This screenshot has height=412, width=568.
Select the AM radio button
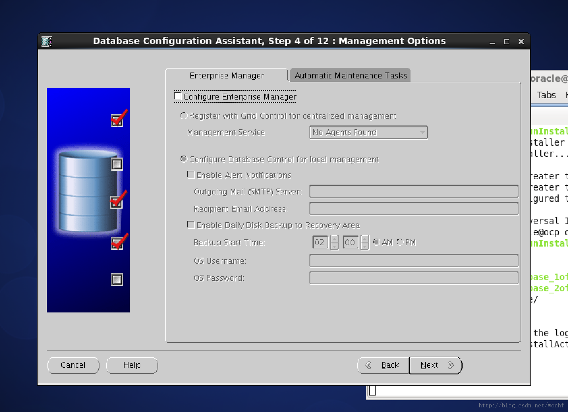tap(376, 242)
